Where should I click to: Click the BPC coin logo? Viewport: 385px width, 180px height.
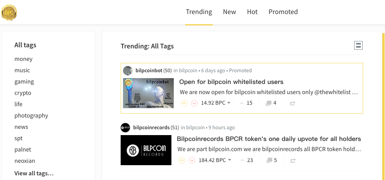[x=9, y=12]
